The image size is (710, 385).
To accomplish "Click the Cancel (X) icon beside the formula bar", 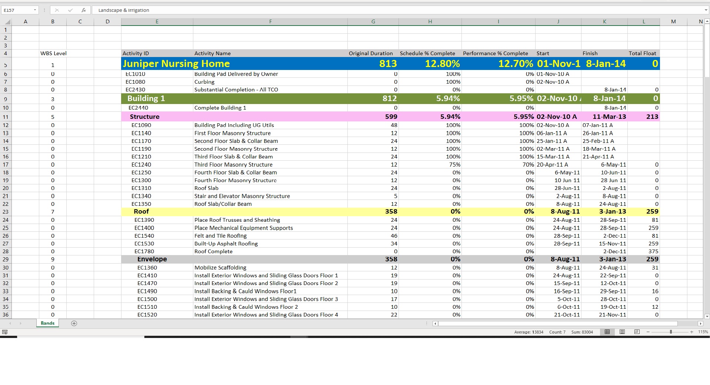I will click(57, 10).
